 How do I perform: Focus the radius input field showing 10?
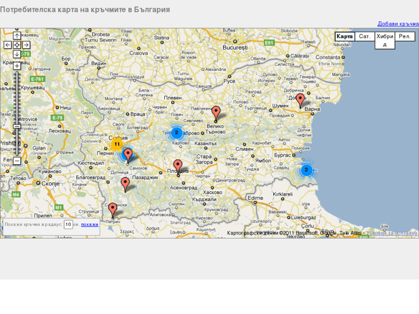68,224
